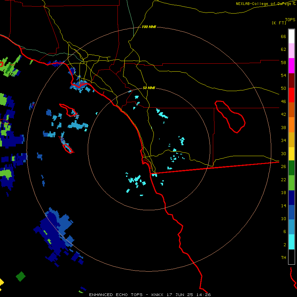Image resolution: width=297 pixels, height=297 pixels.
Task: Choose the navy legend band near 18
Action: [291, 198]
